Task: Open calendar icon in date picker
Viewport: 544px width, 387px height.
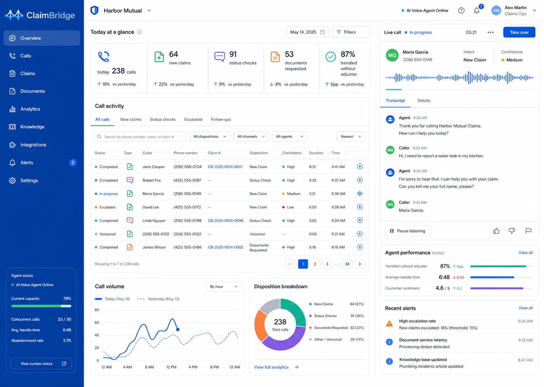Action: 322,32
